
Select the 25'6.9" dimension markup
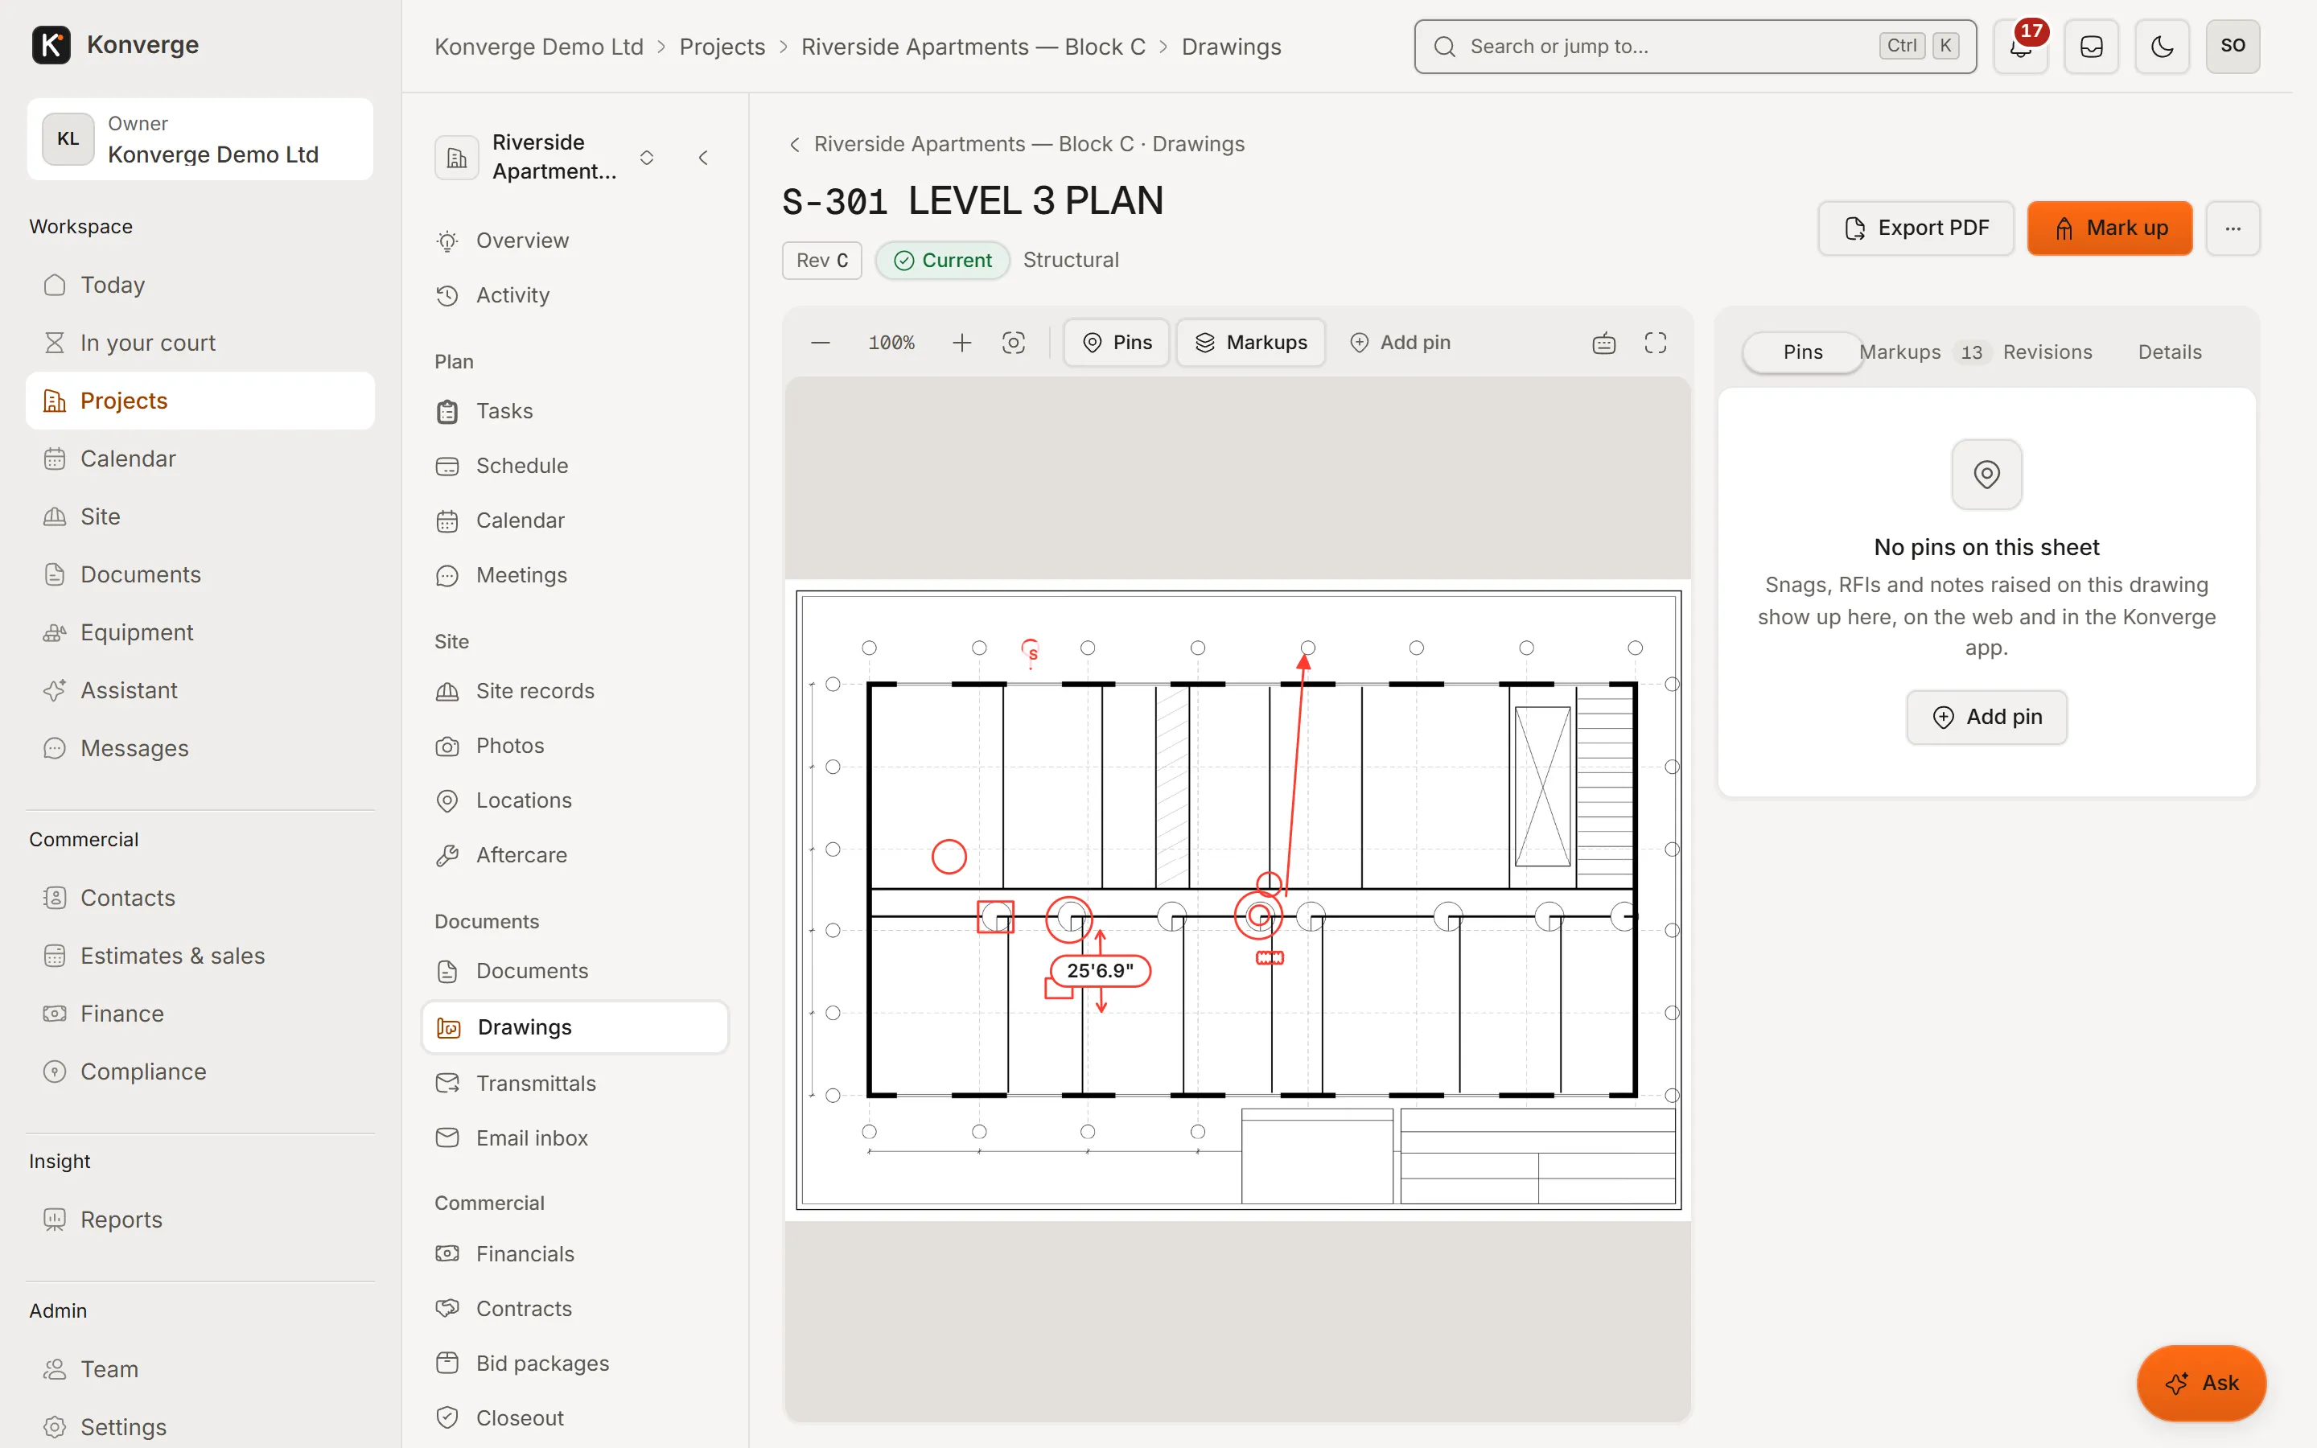(x=1100, y=970)
